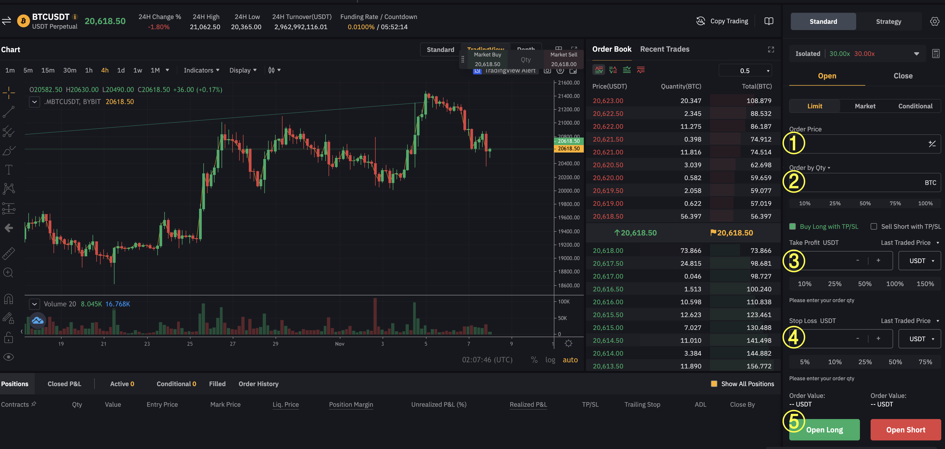This screenshot has height=449, width=945.
Task: Click the magnet snap mode icon
Action: (9, 299)
